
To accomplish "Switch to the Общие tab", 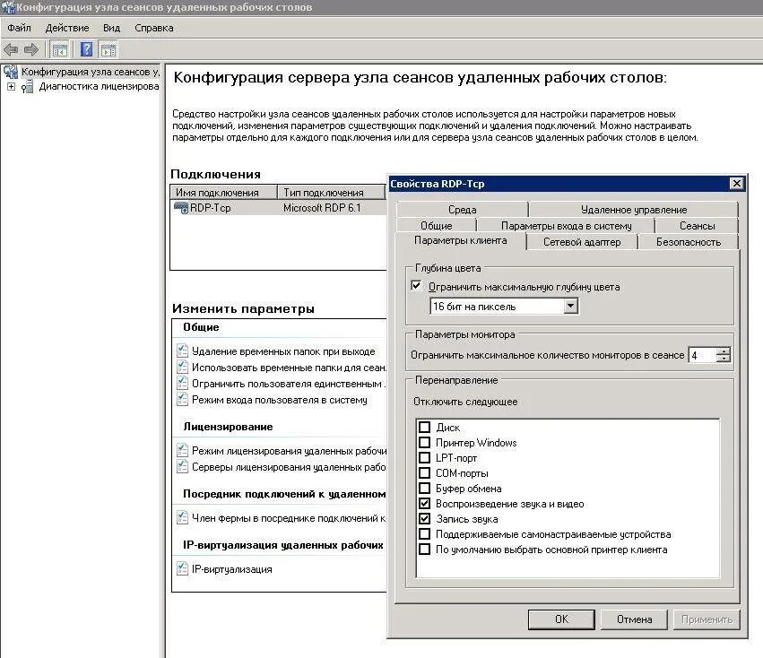I will coord(436,226).
